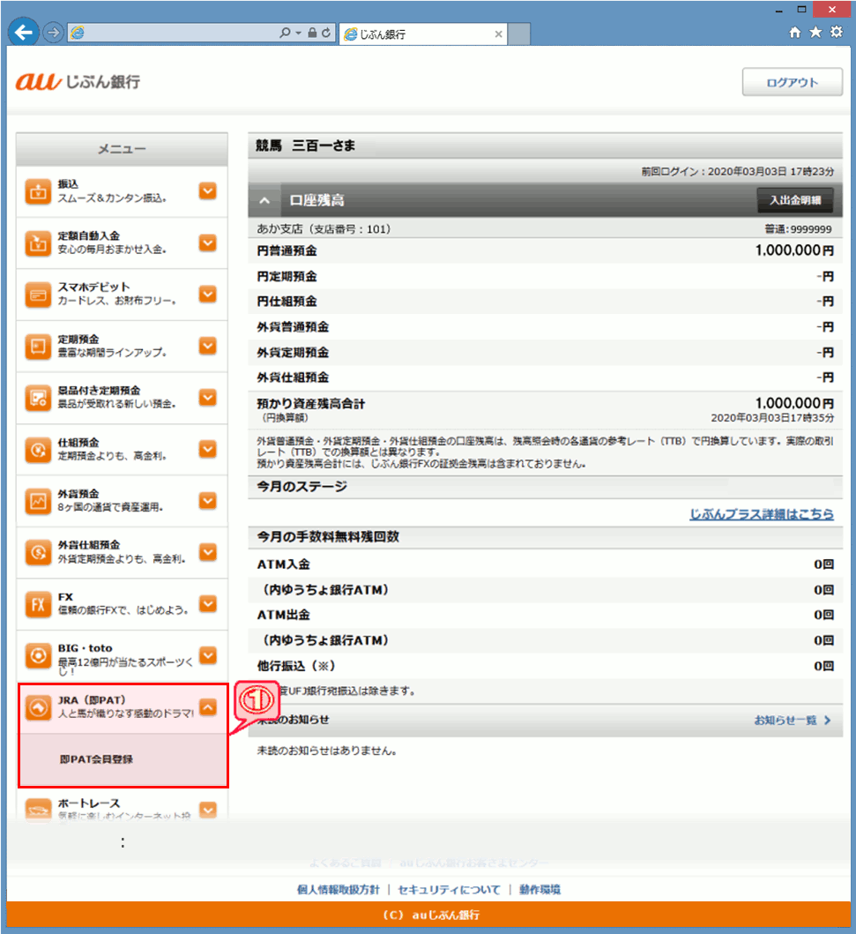
Task: Open favorites star icon
Action: pos(815,32)
